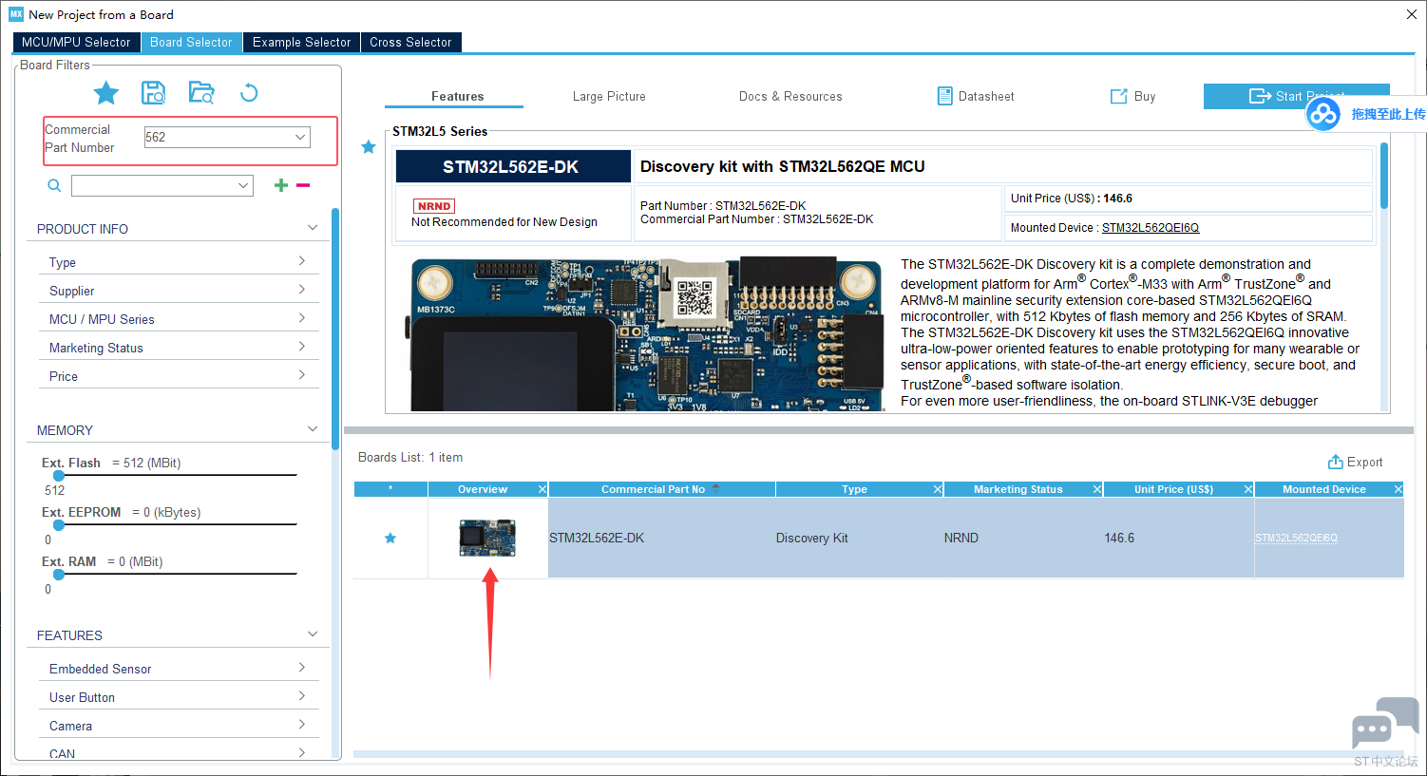Close the New Project window
1427x776 pixels.
[1412, 14]
